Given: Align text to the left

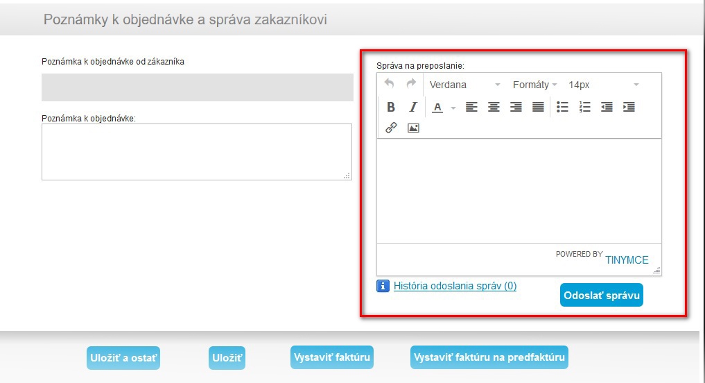Looking at the screenshot, I should (471, 107).
